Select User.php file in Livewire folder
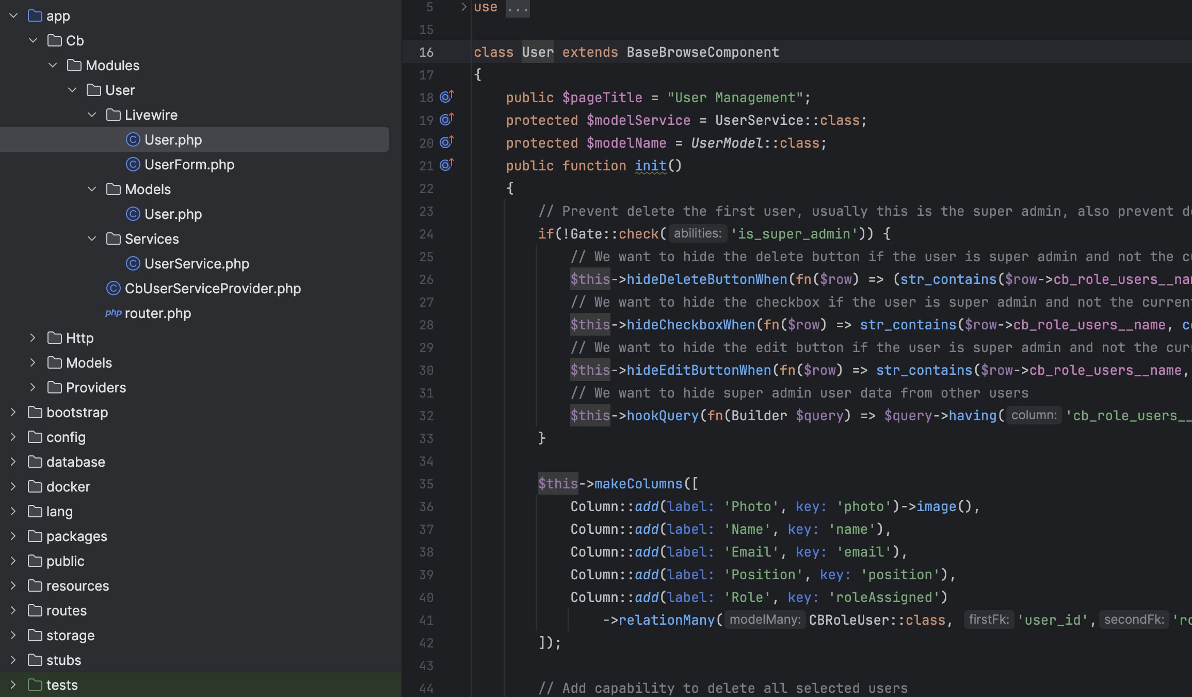 point(172,139)
